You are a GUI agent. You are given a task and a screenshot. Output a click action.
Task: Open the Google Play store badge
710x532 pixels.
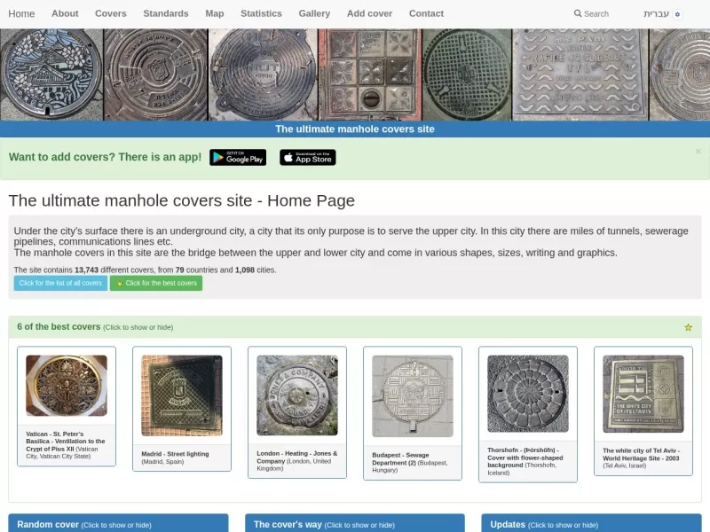pos(238,158)
